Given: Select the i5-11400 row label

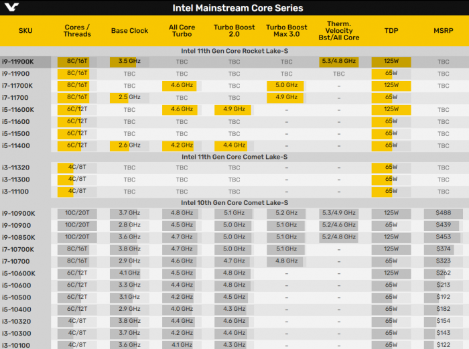Looking at the screenshot, I should (16, 145).
